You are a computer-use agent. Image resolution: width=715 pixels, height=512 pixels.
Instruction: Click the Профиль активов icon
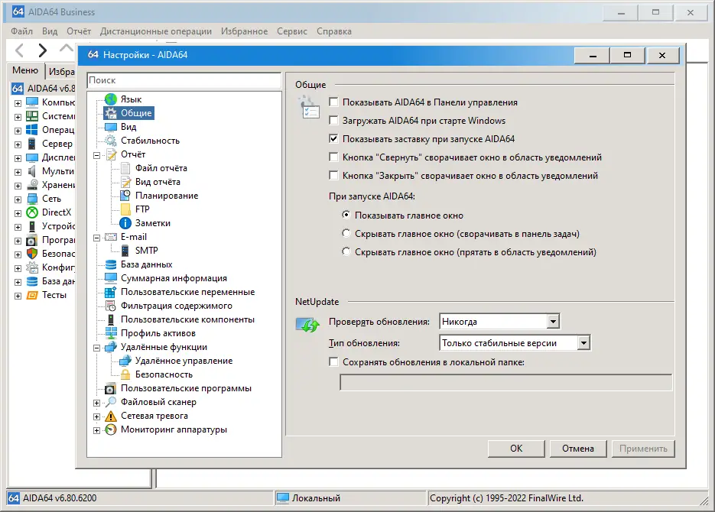click(x=111, y=333)
